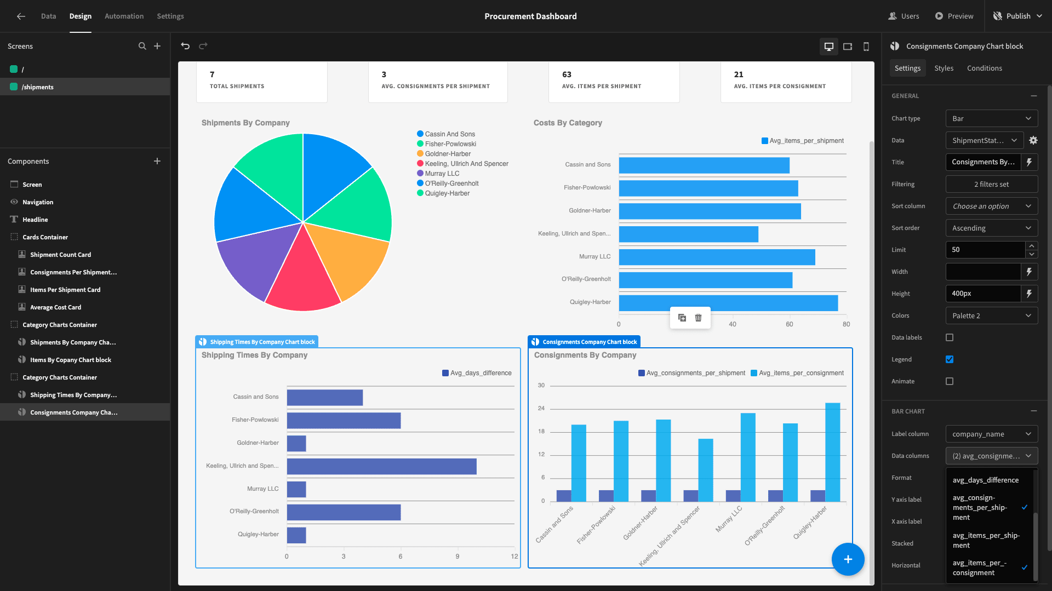Toggle Avg_days_difference legend swatch
Viewport: 1052px width, 591px height.
tap(445, 373)
